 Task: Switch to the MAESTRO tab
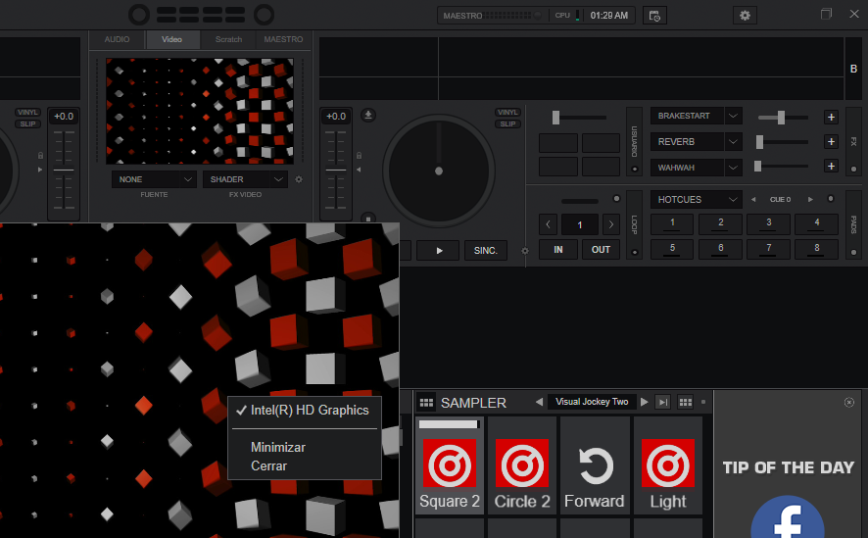(x=283, y=39)
